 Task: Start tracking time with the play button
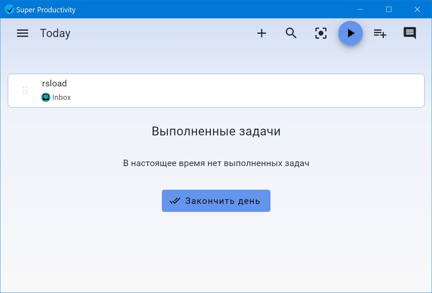[350, 33]
